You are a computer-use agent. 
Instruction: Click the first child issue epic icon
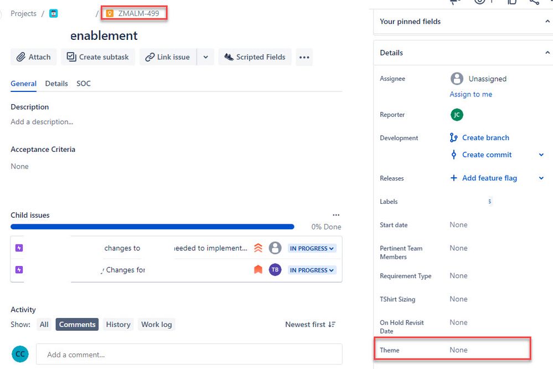pyautogui.click(x=19, y=248)
